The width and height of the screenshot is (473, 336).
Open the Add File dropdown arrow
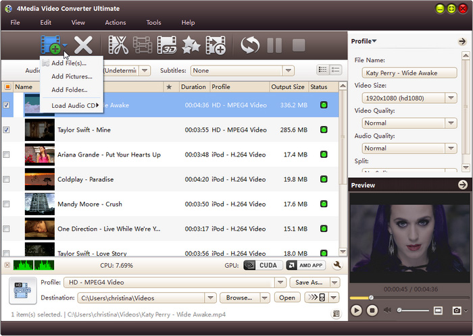[x=65, y=46]
